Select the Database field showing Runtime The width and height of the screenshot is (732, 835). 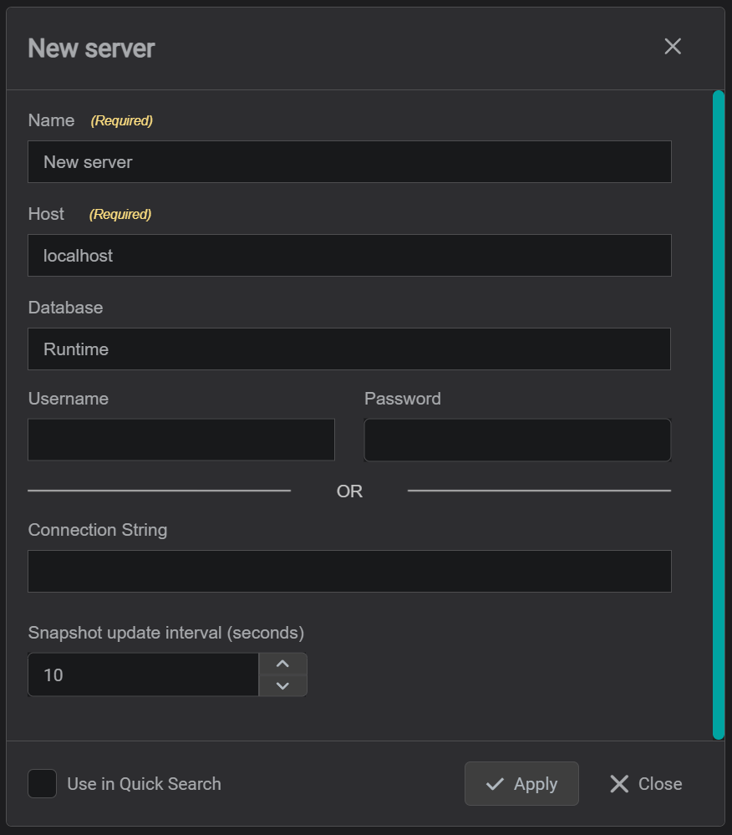tap(349, 349)
